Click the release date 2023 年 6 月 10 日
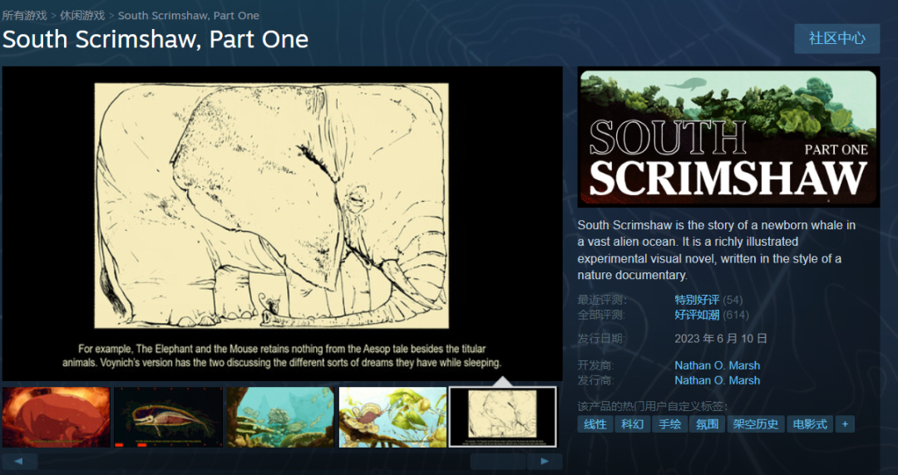Image resolution: width=898 pixels, height=475 pixels. tap(720, 339)
